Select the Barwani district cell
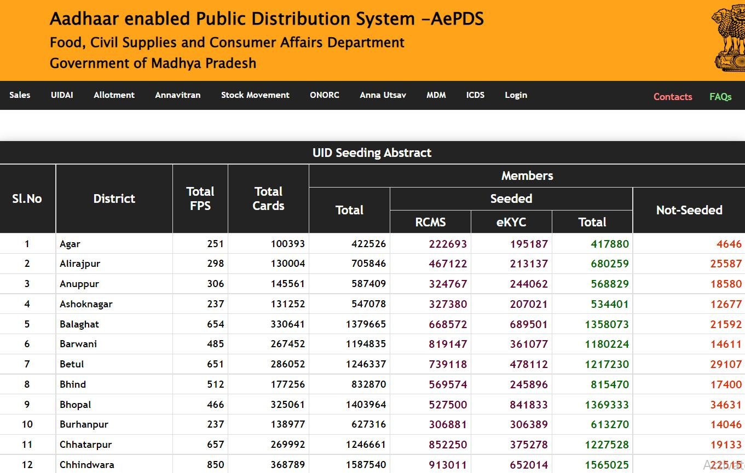Image resolution: width=745 pixels, height=473 pixels. [114, 344]
